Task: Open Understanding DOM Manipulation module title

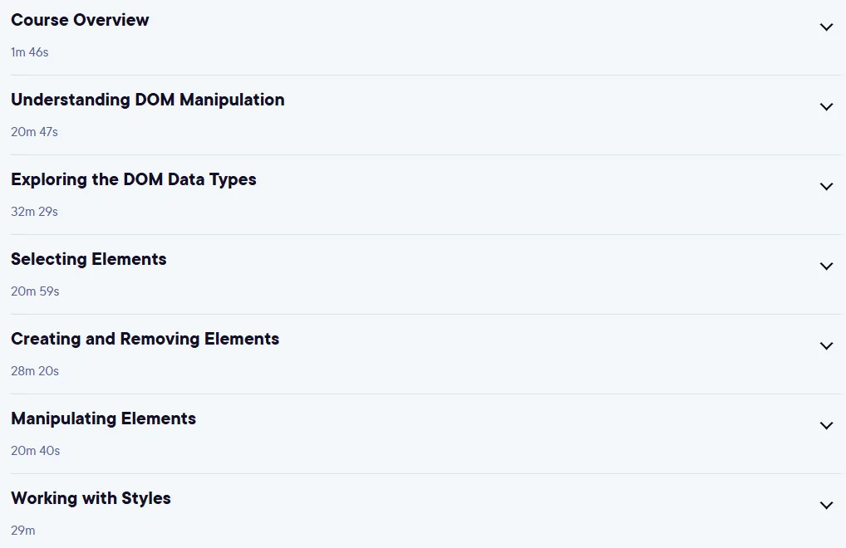Action: pos(148,100)
